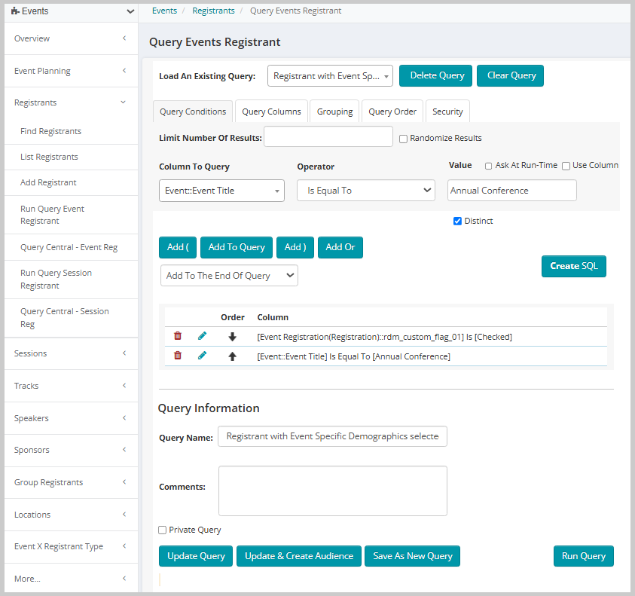Move the rdm_custom_flag_01 condition down

(233, 336)
